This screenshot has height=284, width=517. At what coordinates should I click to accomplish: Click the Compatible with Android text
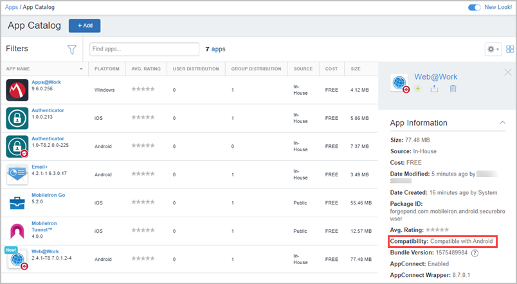pyautogui.click(x=461, y=242)
